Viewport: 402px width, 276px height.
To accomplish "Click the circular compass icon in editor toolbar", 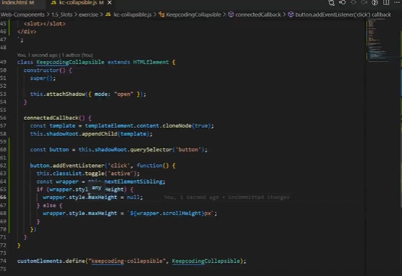I will [375, 2].
